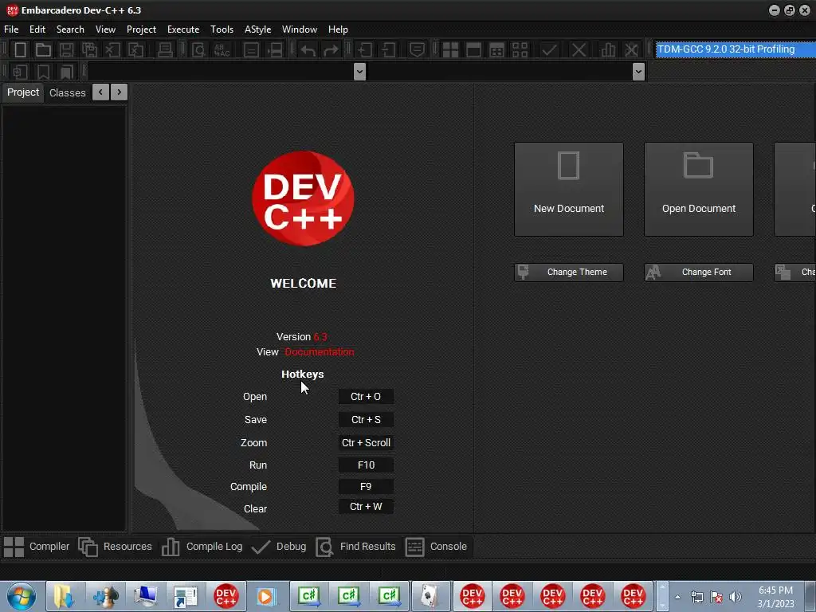This screenshot has width=816, height=612.
Task: Open the compiler set TDM-GCC dropdown
Action: (736, 49)
